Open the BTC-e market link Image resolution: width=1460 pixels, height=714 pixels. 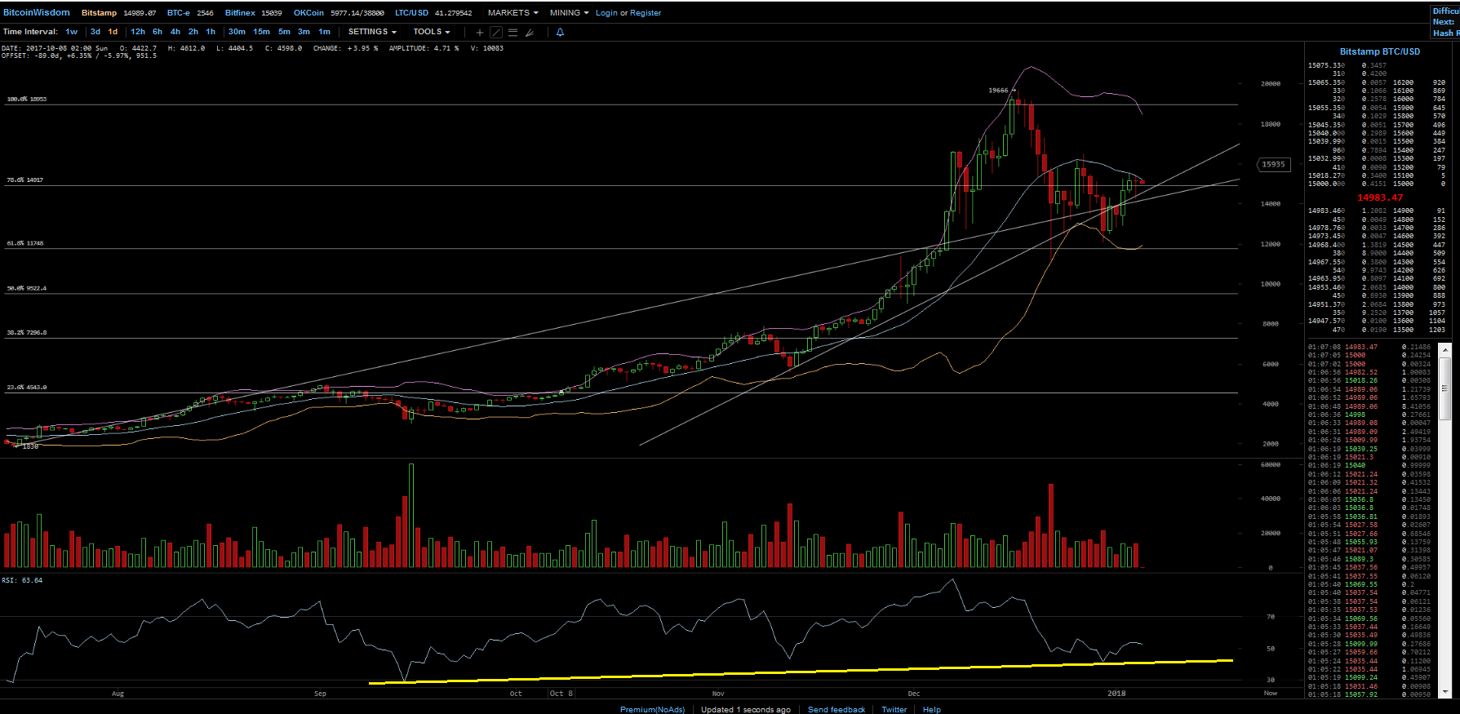(x=178, y=13)
